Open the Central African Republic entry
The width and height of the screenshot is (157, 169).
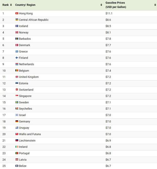(34, 20)
